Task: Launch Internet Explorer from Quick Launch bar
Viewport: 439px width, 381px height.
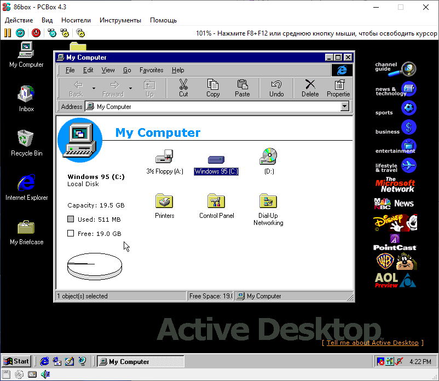Action: [45, 361]
